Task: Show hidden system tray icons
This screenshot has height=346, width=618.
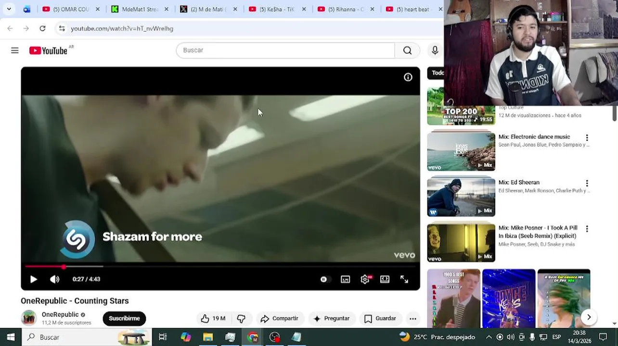Action: 489,337
